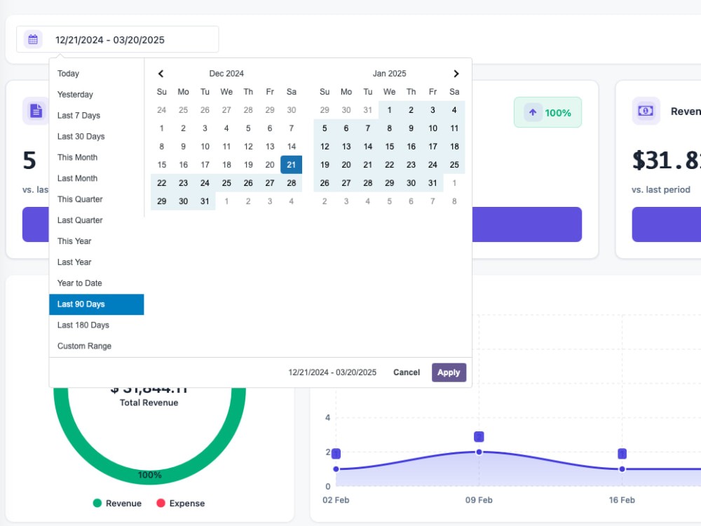Select December 1 in left calendar
Screen dimensions: 701x526
coord(162,128)
